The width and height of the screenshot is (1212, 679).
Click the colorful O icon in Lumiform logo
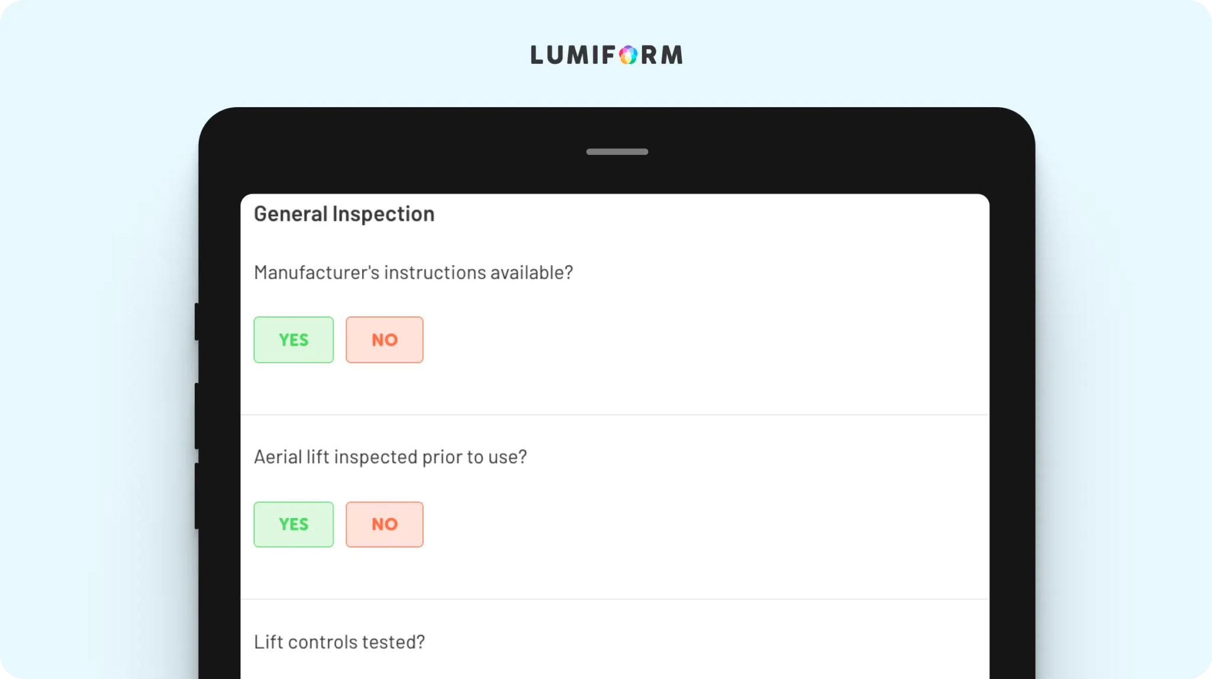(628, 55)
